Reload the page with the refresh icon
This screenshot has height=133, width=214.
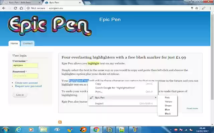(15, 8)
